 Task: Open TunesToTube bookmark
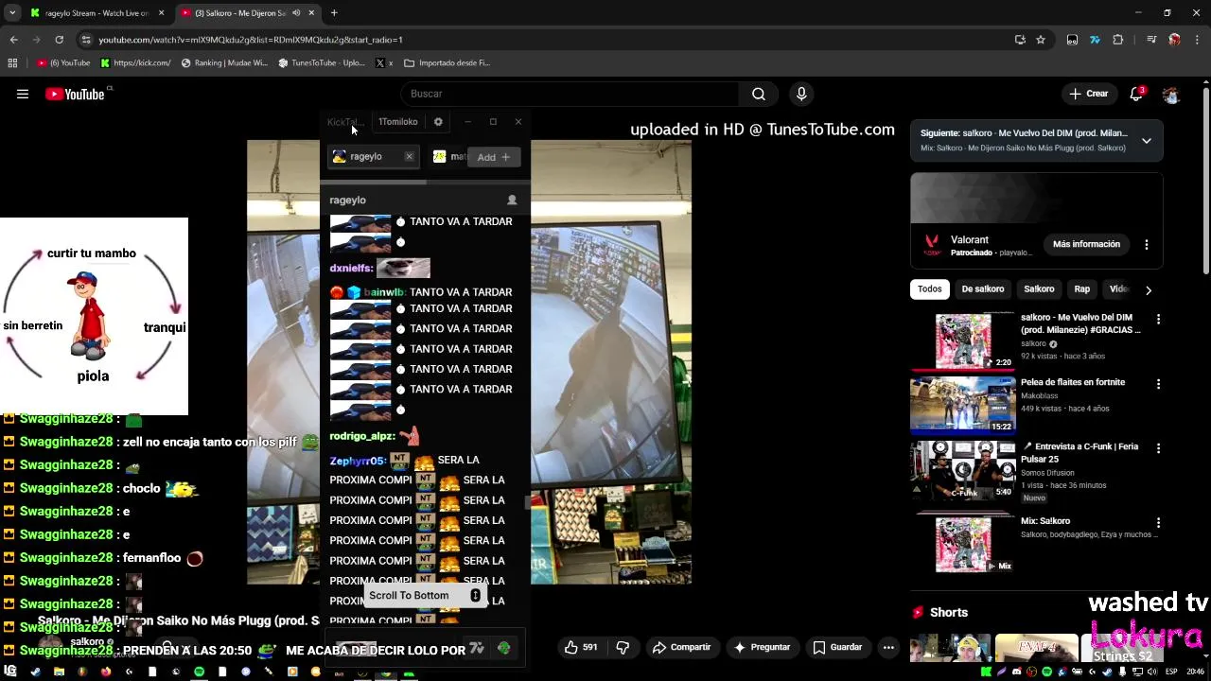click(x=321, y=63)
